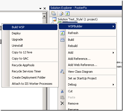Open the WSPBuilder menu entry

click(87, 26)
